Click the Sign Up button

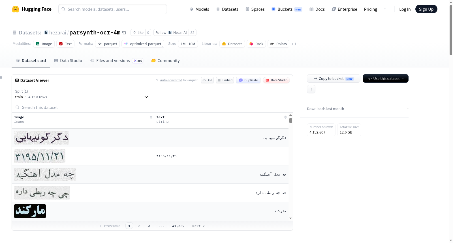tap(426, 9)
